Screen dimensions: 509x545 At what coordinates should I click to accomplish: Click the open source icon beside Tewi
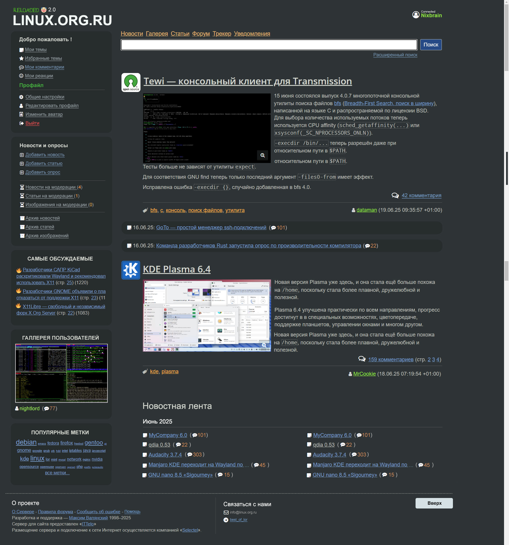[131, 83]
